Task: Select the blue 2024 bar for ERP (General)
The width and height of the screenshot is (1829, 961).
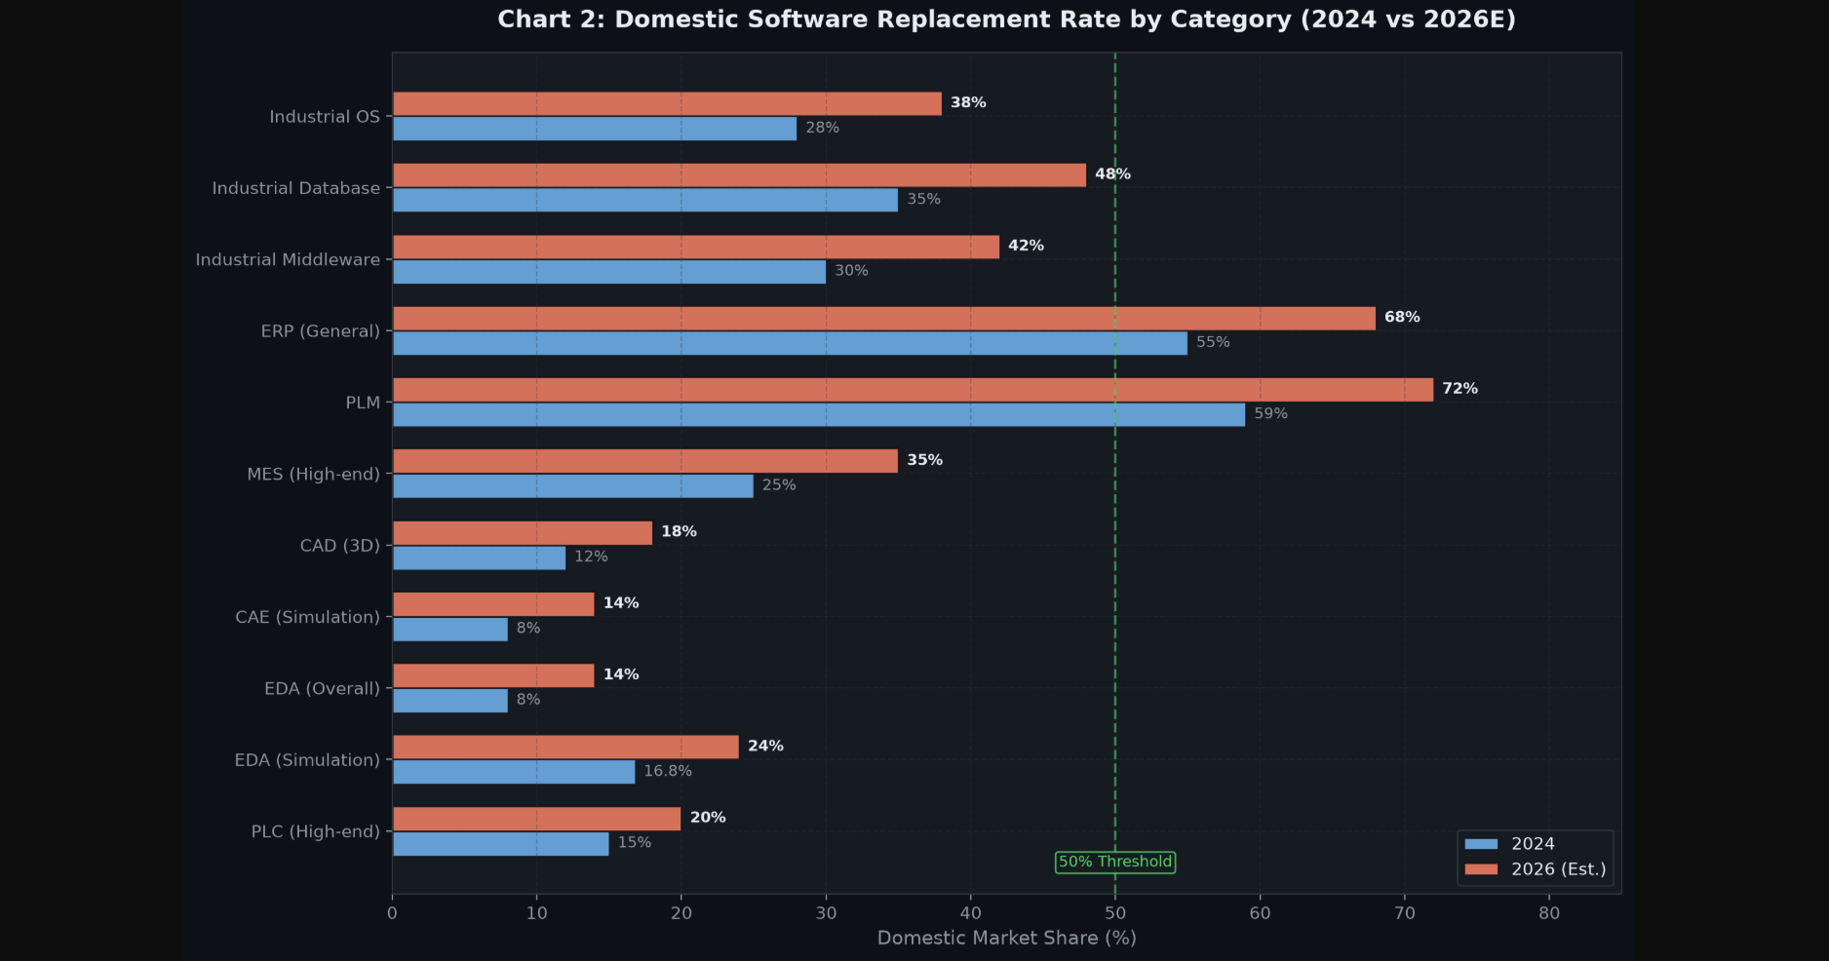Action: click(x=790, y=343)
